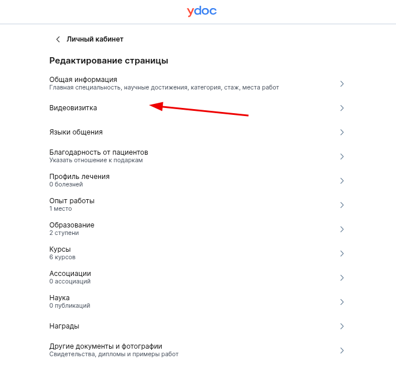Open the chevron for Общая информация

click(x=342, y=84)
